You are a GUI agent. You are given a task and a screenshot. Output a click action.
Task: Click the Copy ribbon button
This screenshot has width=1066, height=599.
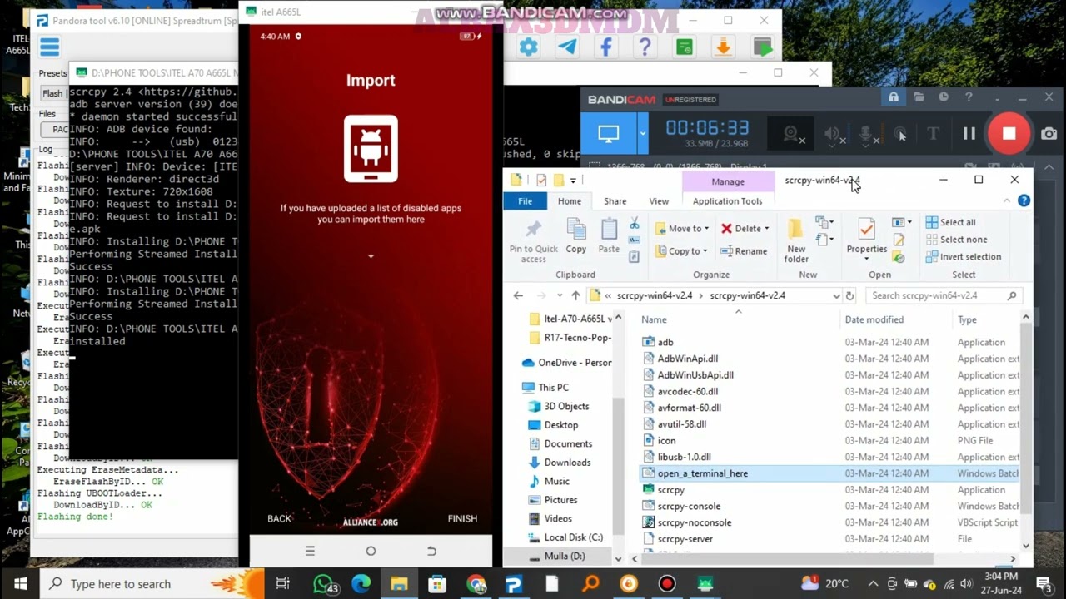coord(576,236)
